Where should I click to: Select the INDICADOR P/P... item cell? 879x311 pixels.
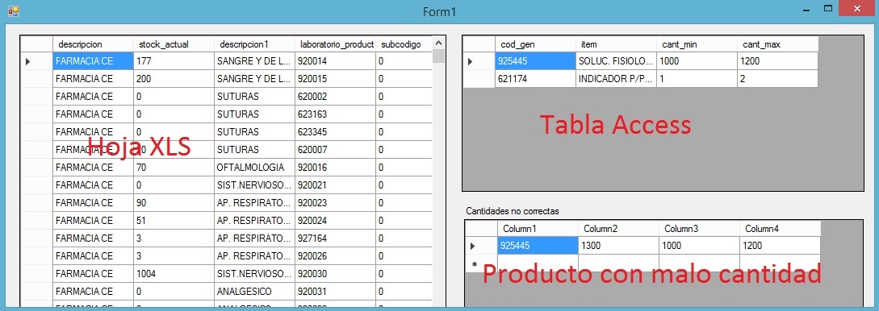click(x=616, y=80)
